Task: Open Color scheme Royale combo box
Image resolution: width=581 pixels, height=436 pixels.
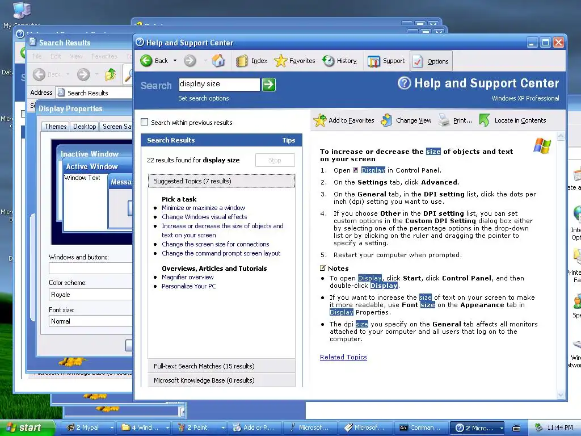Action: click(90, 295)
